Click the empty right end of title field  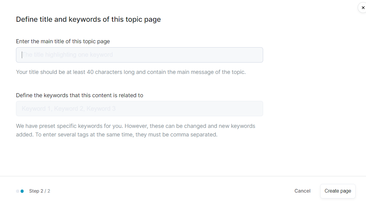pos(239,55)
